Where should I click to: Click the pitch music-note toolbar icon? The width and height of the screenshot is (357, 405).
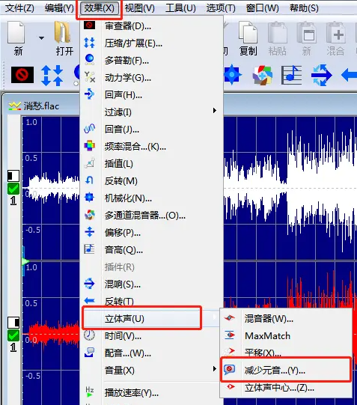(x=291, y=75)
